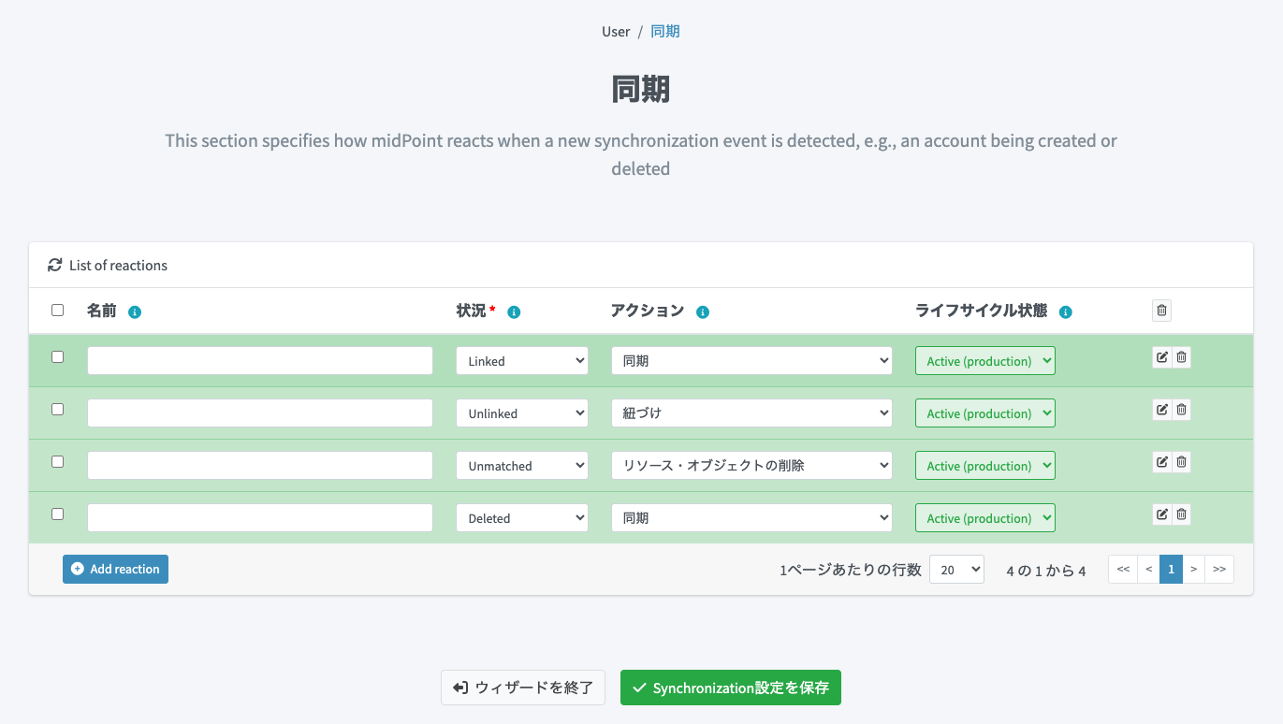Open the Unlinked situation dropdown
The image size is (1283, 724).
[x=522, y=413]
